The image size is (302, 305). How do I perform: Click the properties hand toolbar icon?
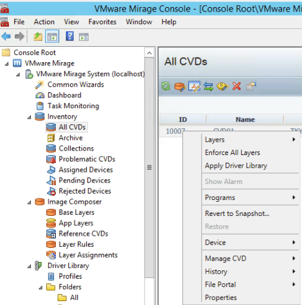coord(251,87)
